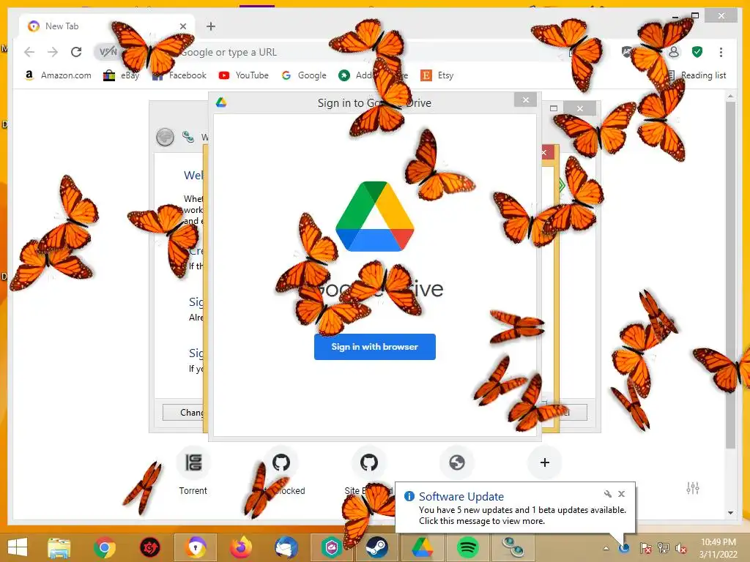Open the Etsy bookmark
Screen dimensions: 750x562
pos(437,75)
